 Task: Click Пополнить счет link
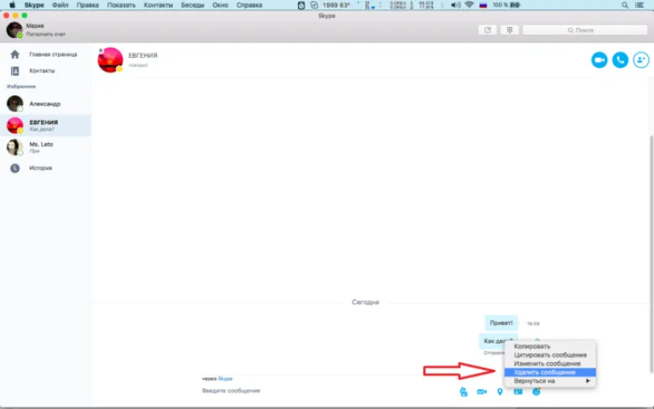pos(46,34)
